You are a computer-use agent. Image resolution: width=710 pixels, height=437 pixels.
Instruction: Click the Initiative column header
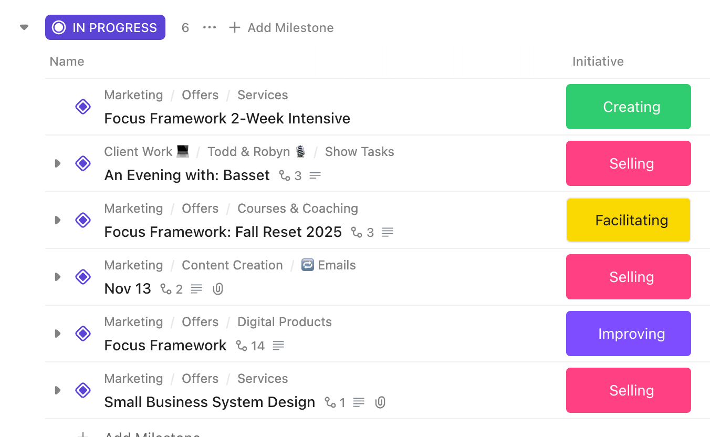598,61
